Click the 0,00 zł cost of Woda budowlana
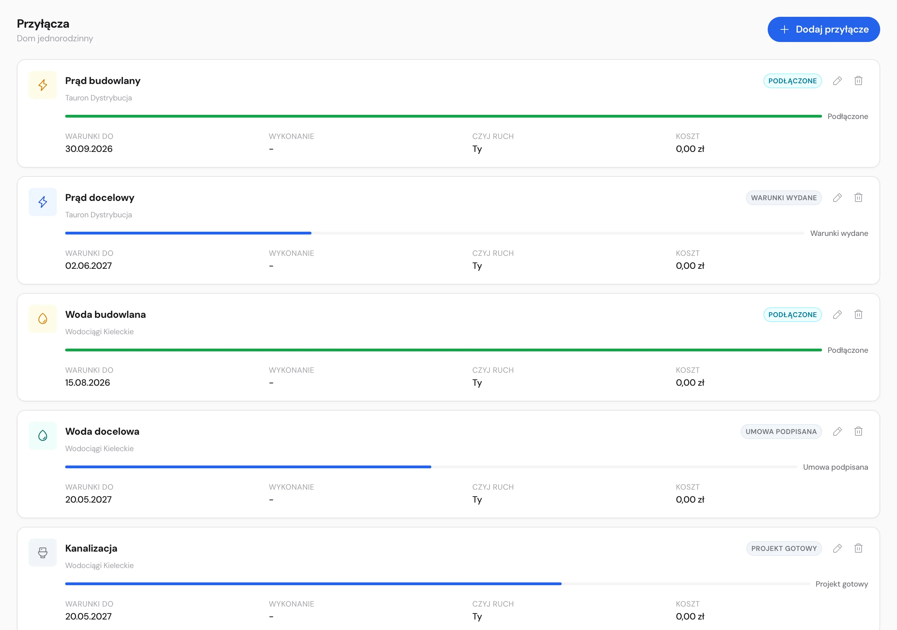This screenshot has width=897, height=630. tap(690, 383)
